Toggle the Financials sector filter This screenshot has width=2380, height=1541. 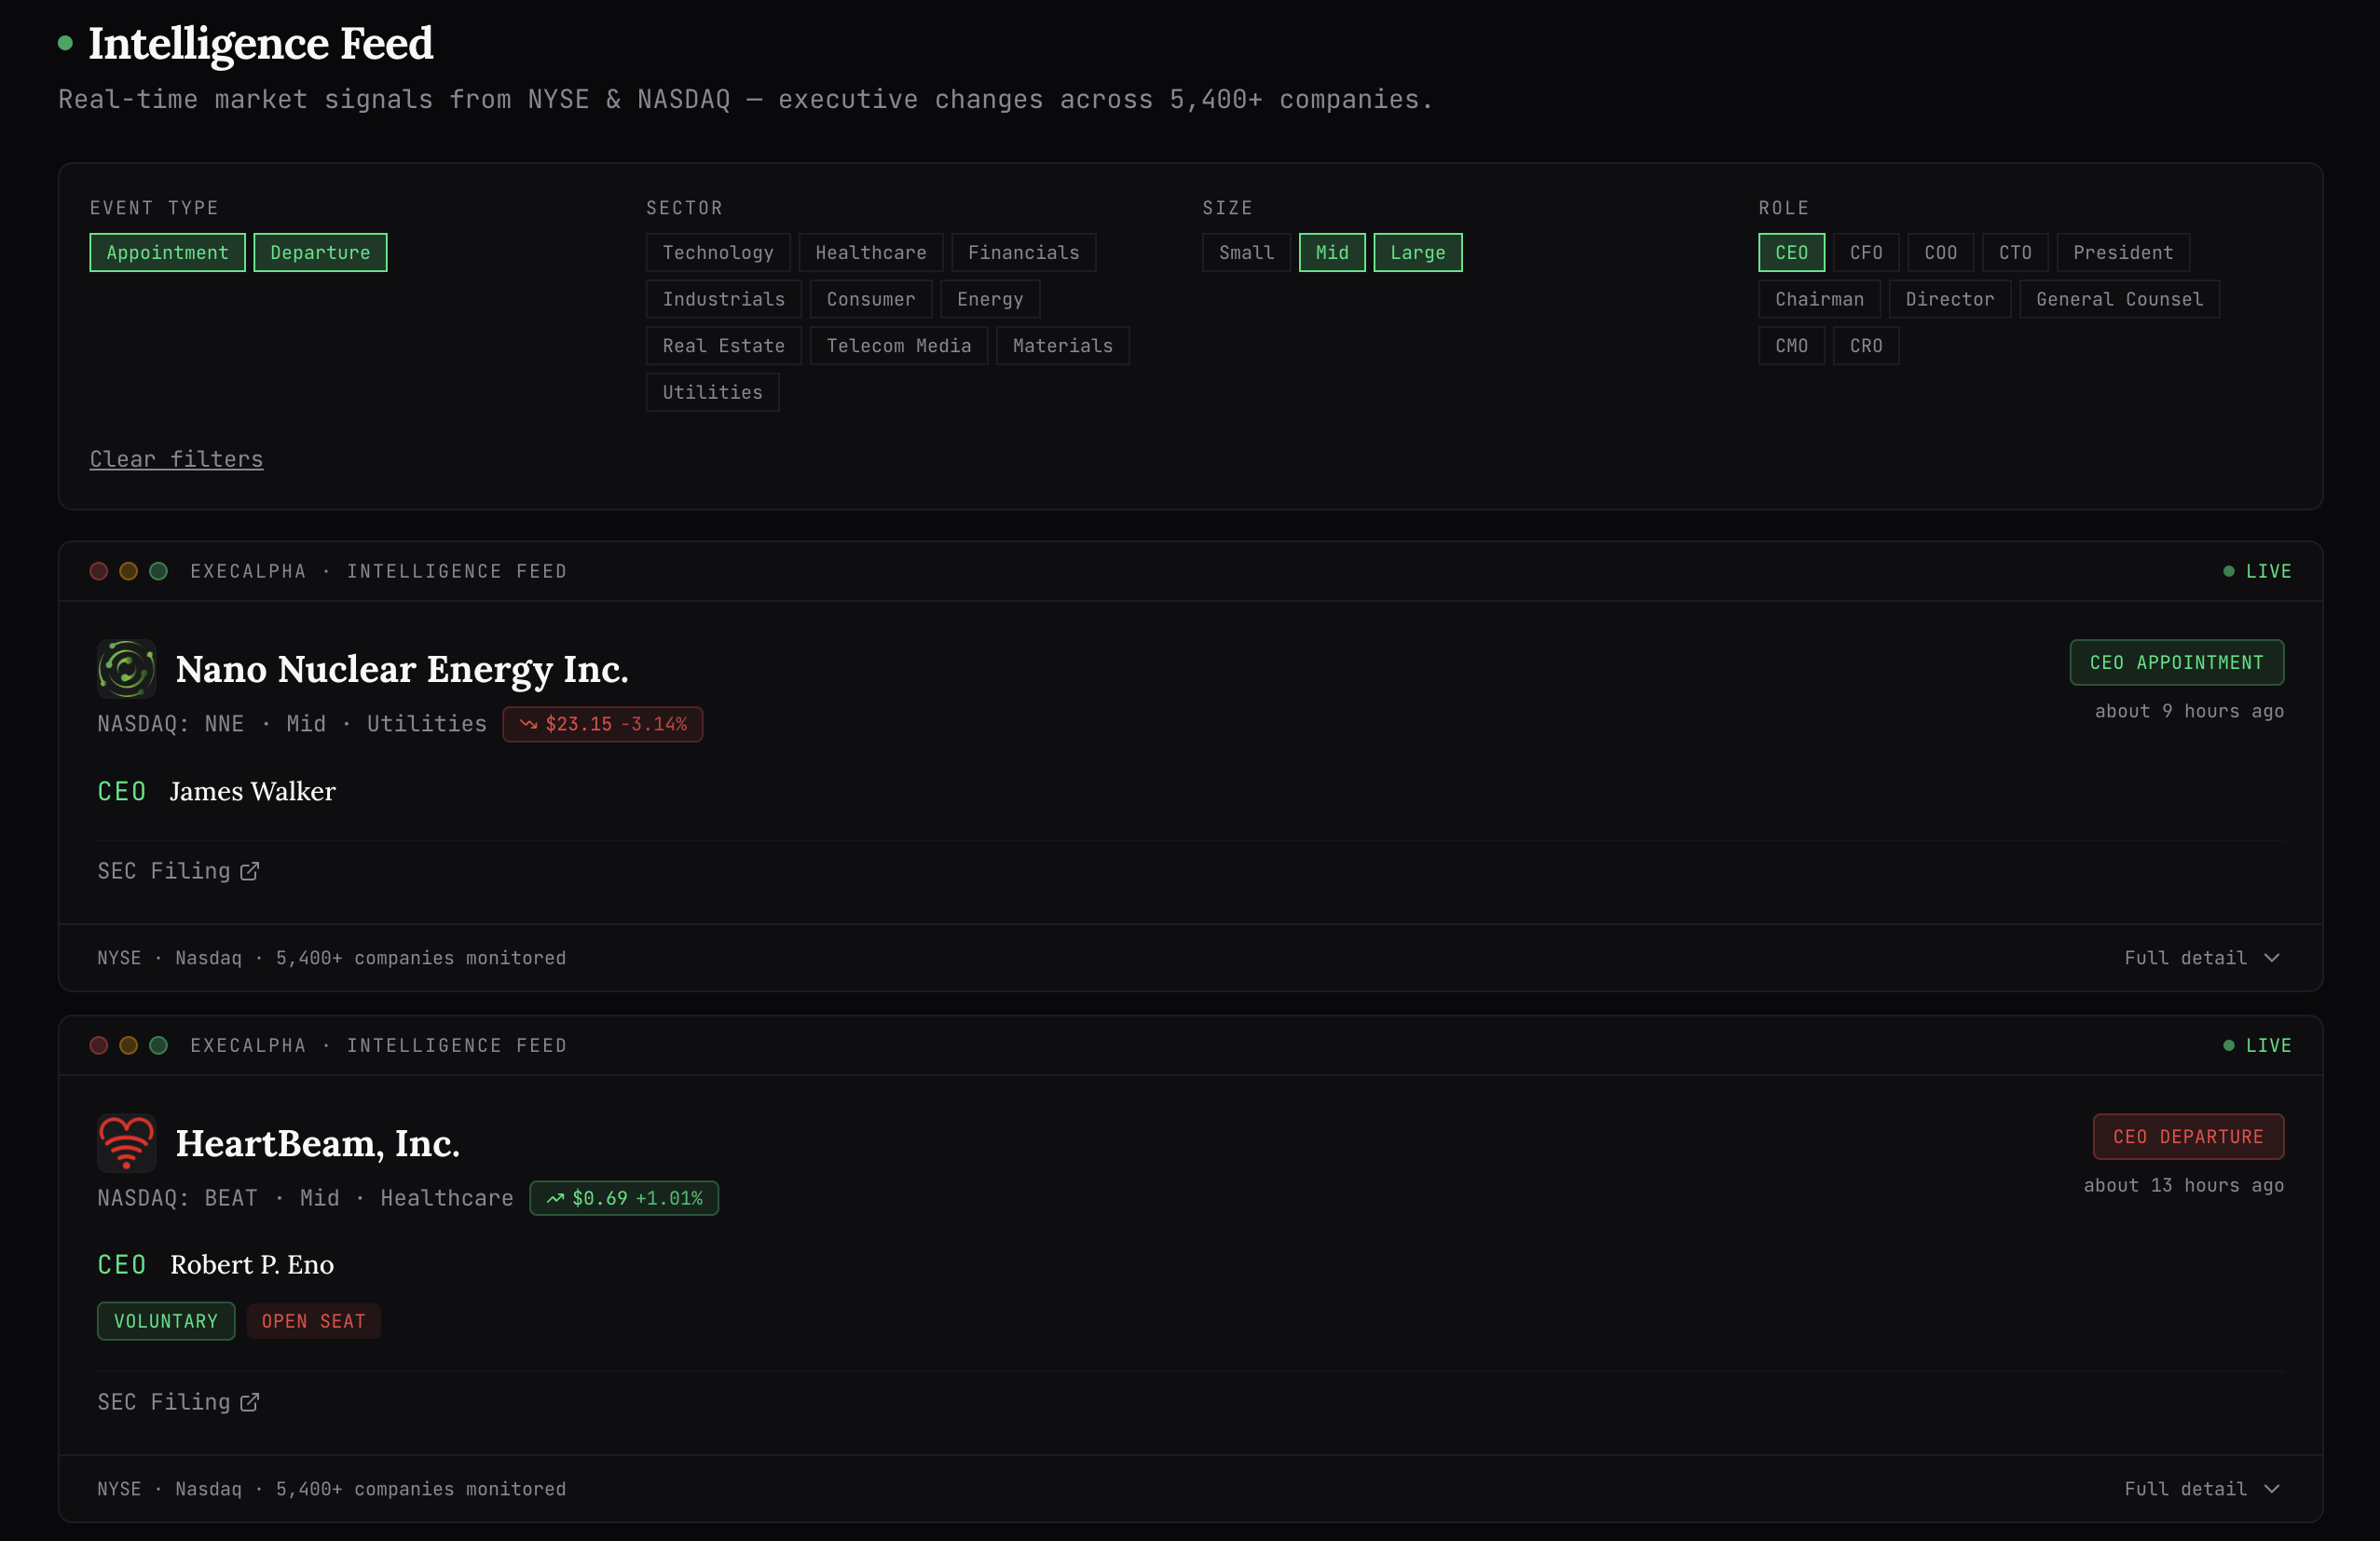click(x=1023, y=252)
